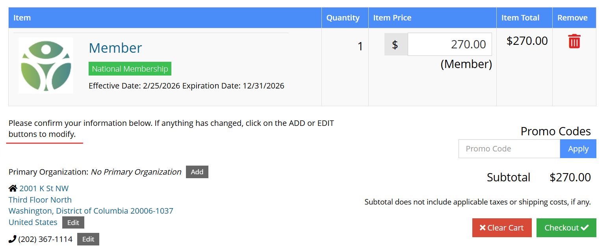This screenshot has width=609, height=249.
Task: Click the Remove column header
Action: tap(572, 18)
